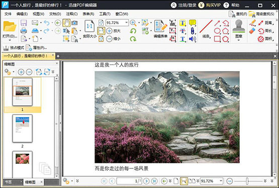Click the magnifier Zoom In tool icon
Image resolution: width=279 pixels, height=188 pixels.
point(133,23)
